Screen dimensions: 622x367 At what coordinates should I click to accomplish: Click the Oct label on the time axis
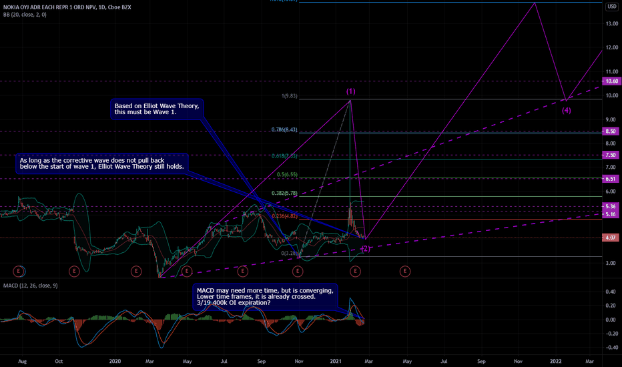(x=59, y=361)
